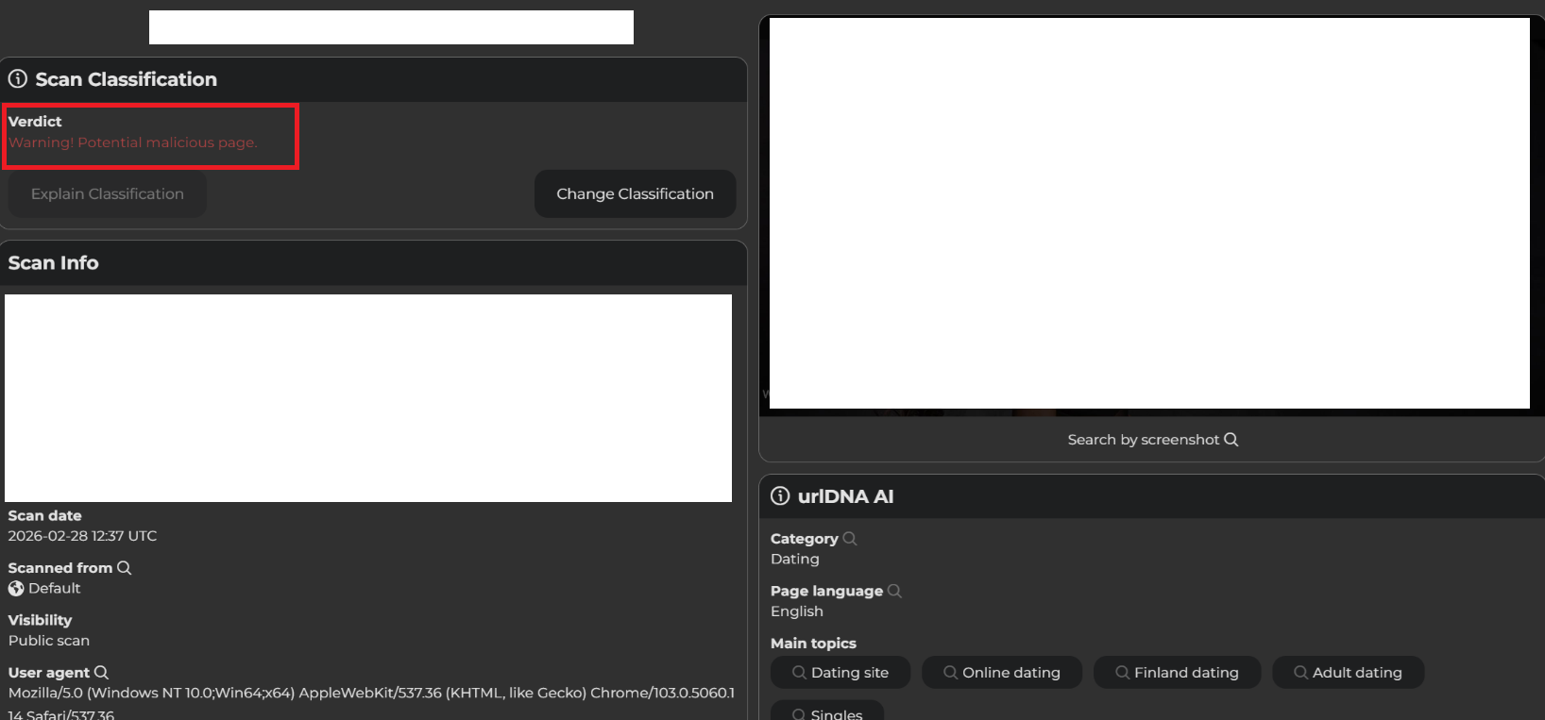Open the page screenshot preview

[1149, 213]
